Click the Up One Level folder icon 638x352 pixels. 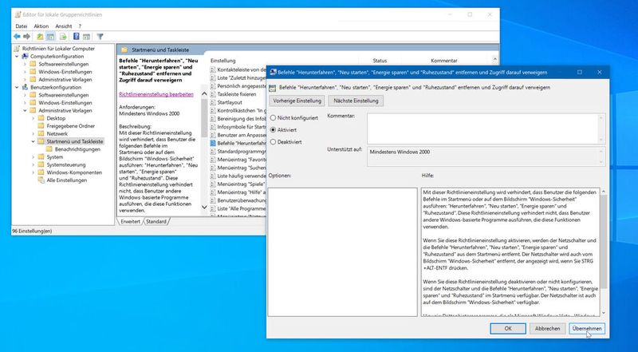click(x=40, y=37)
